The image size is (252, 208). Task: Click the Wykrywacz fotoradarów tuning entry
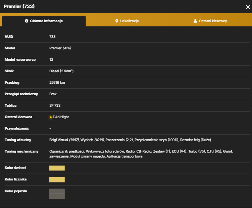pos(105,151)
